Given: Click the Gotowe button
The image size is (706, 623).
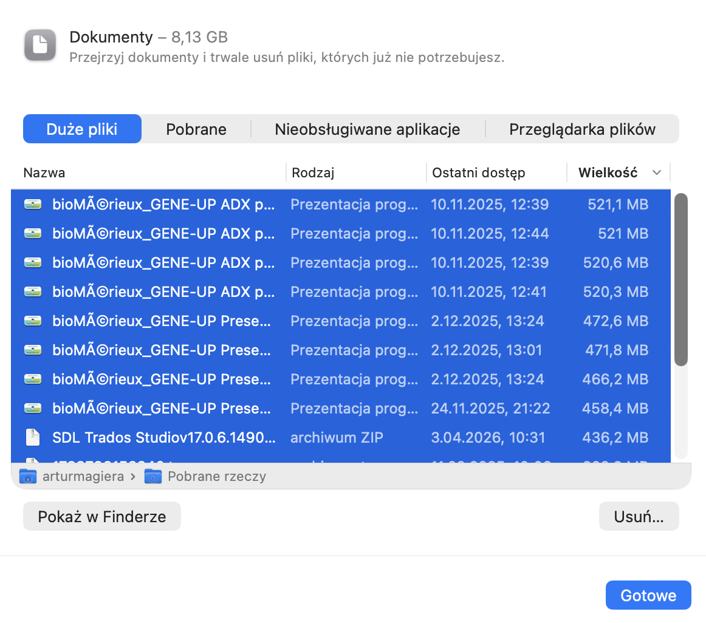Looking at the screenshot, I should [648, 595].
